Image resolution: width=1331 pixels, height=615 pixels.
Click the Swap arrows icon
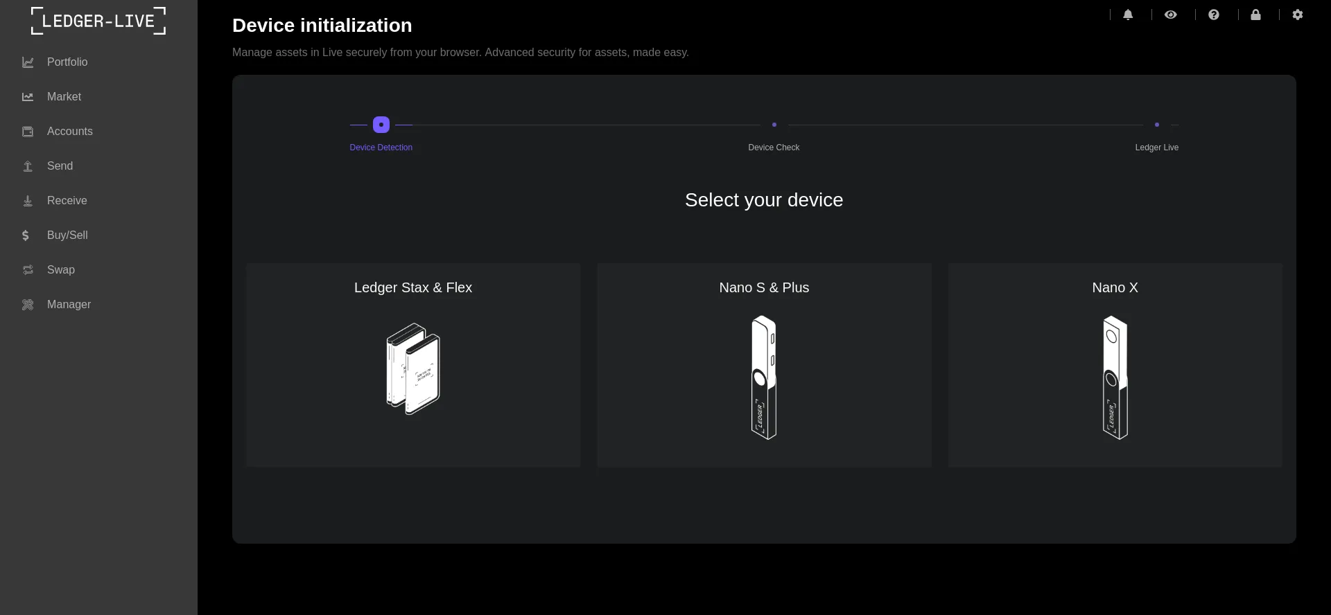[28, 270]
